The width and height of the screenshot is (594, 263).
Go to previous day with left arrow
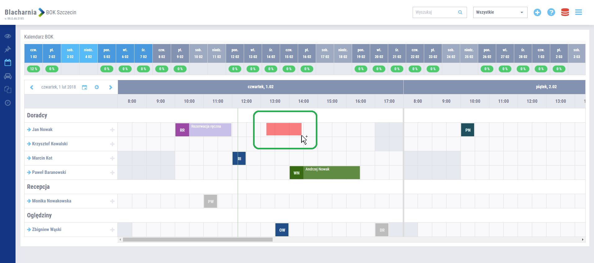32,87
